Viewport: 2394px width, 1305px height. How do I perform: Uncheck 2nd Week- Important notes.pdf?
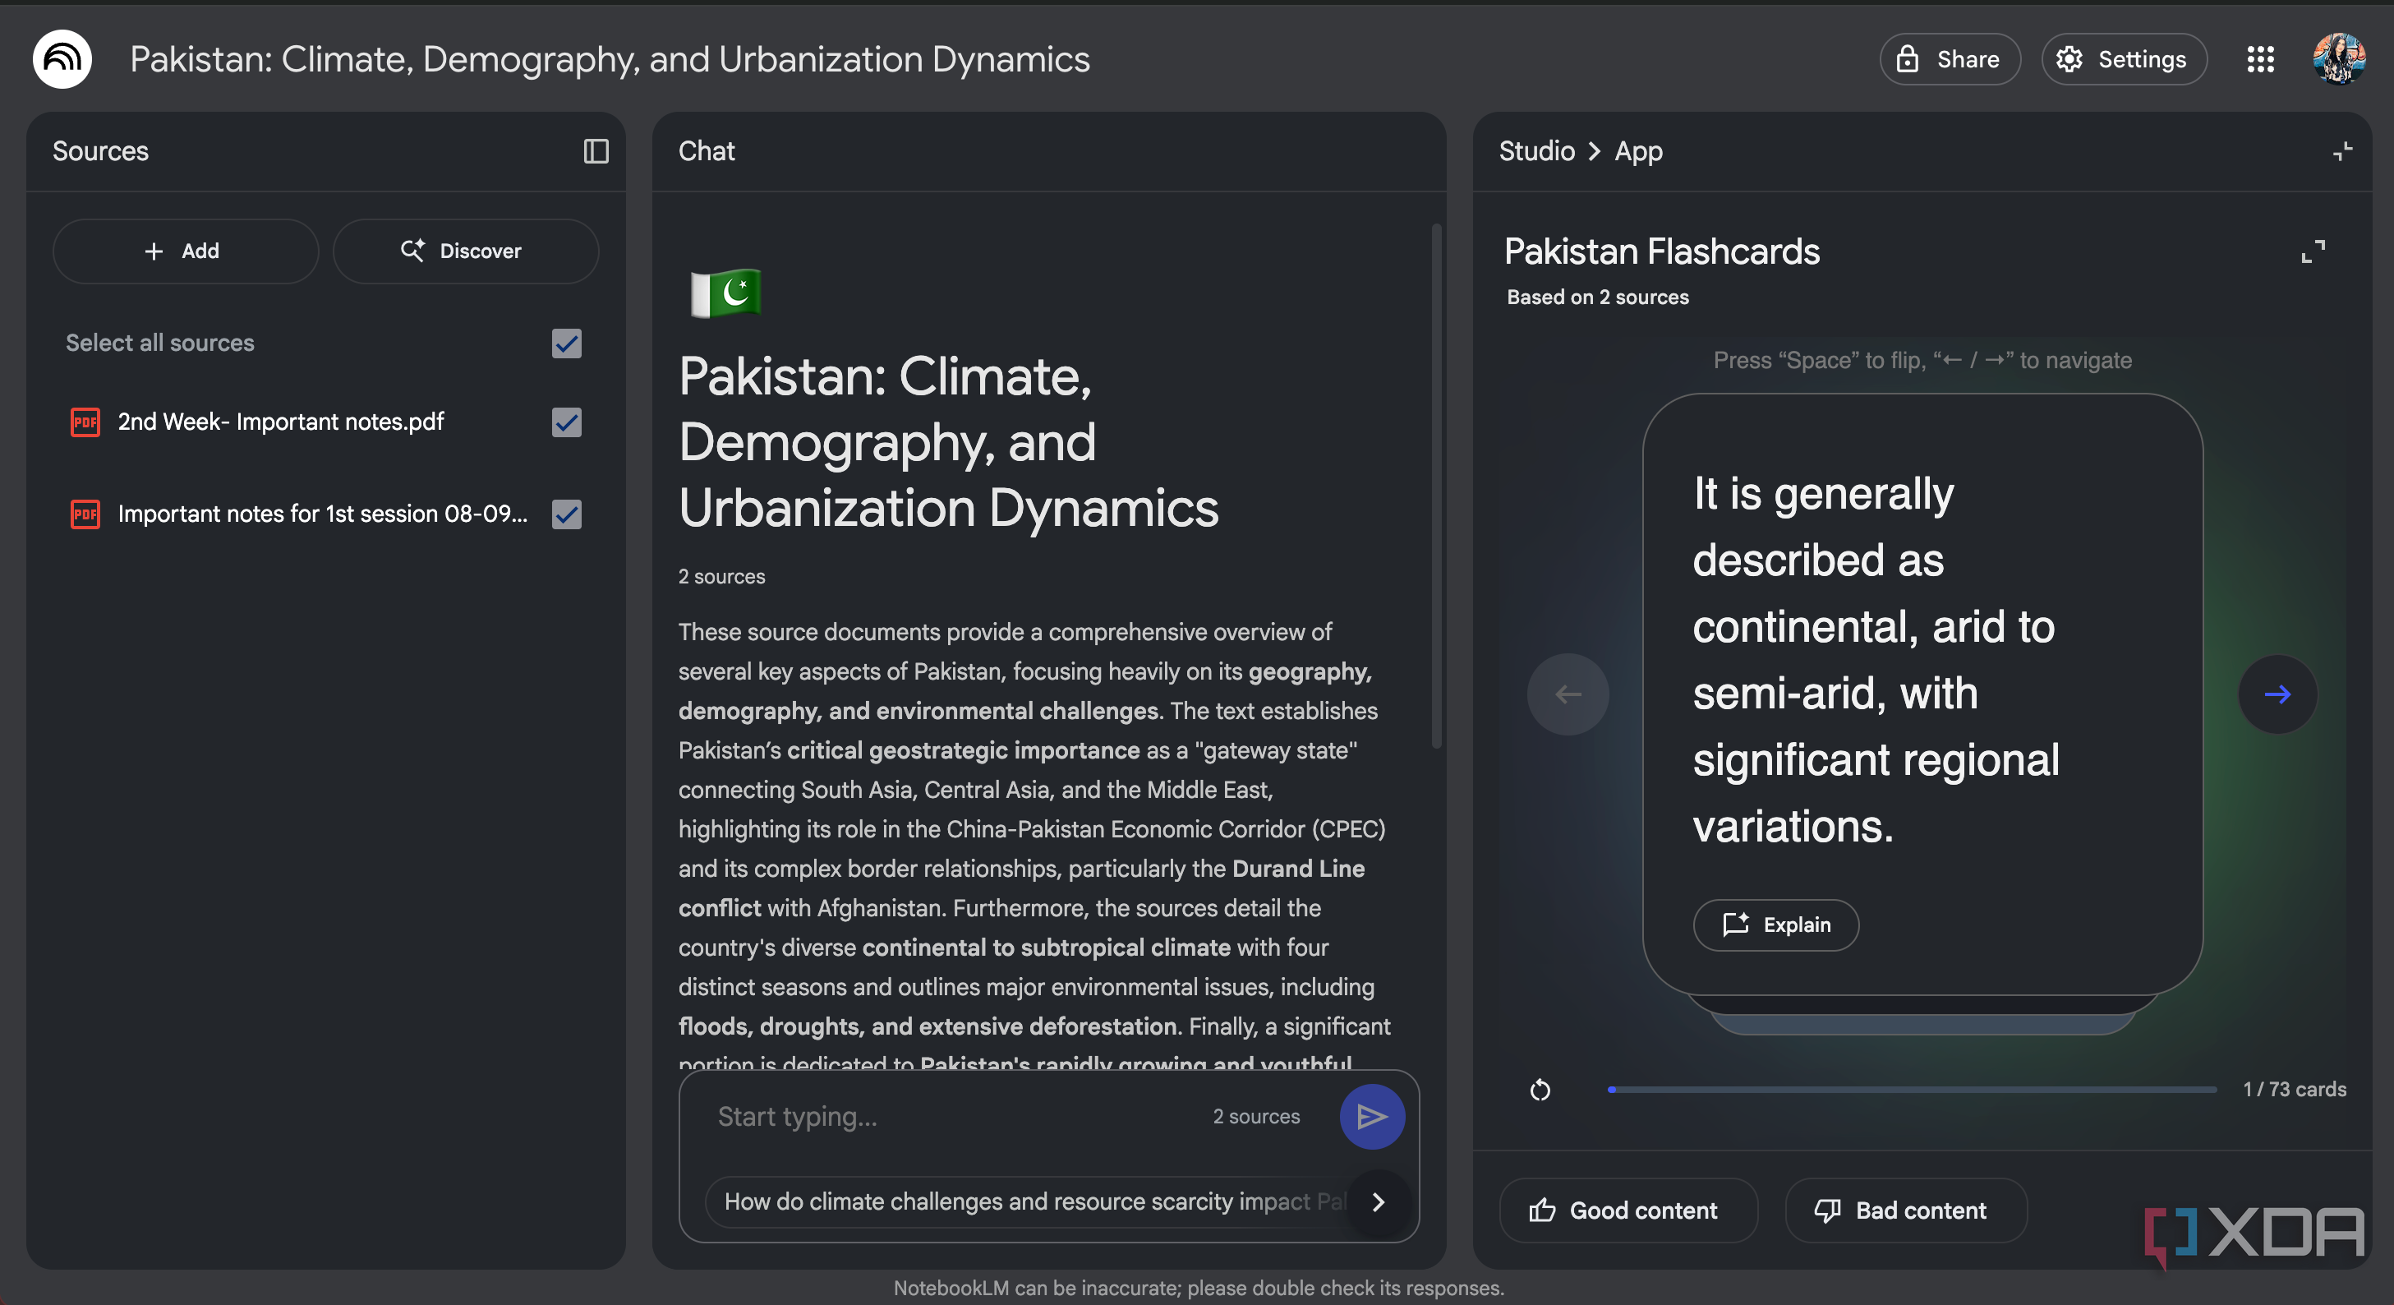pos(566,422)
